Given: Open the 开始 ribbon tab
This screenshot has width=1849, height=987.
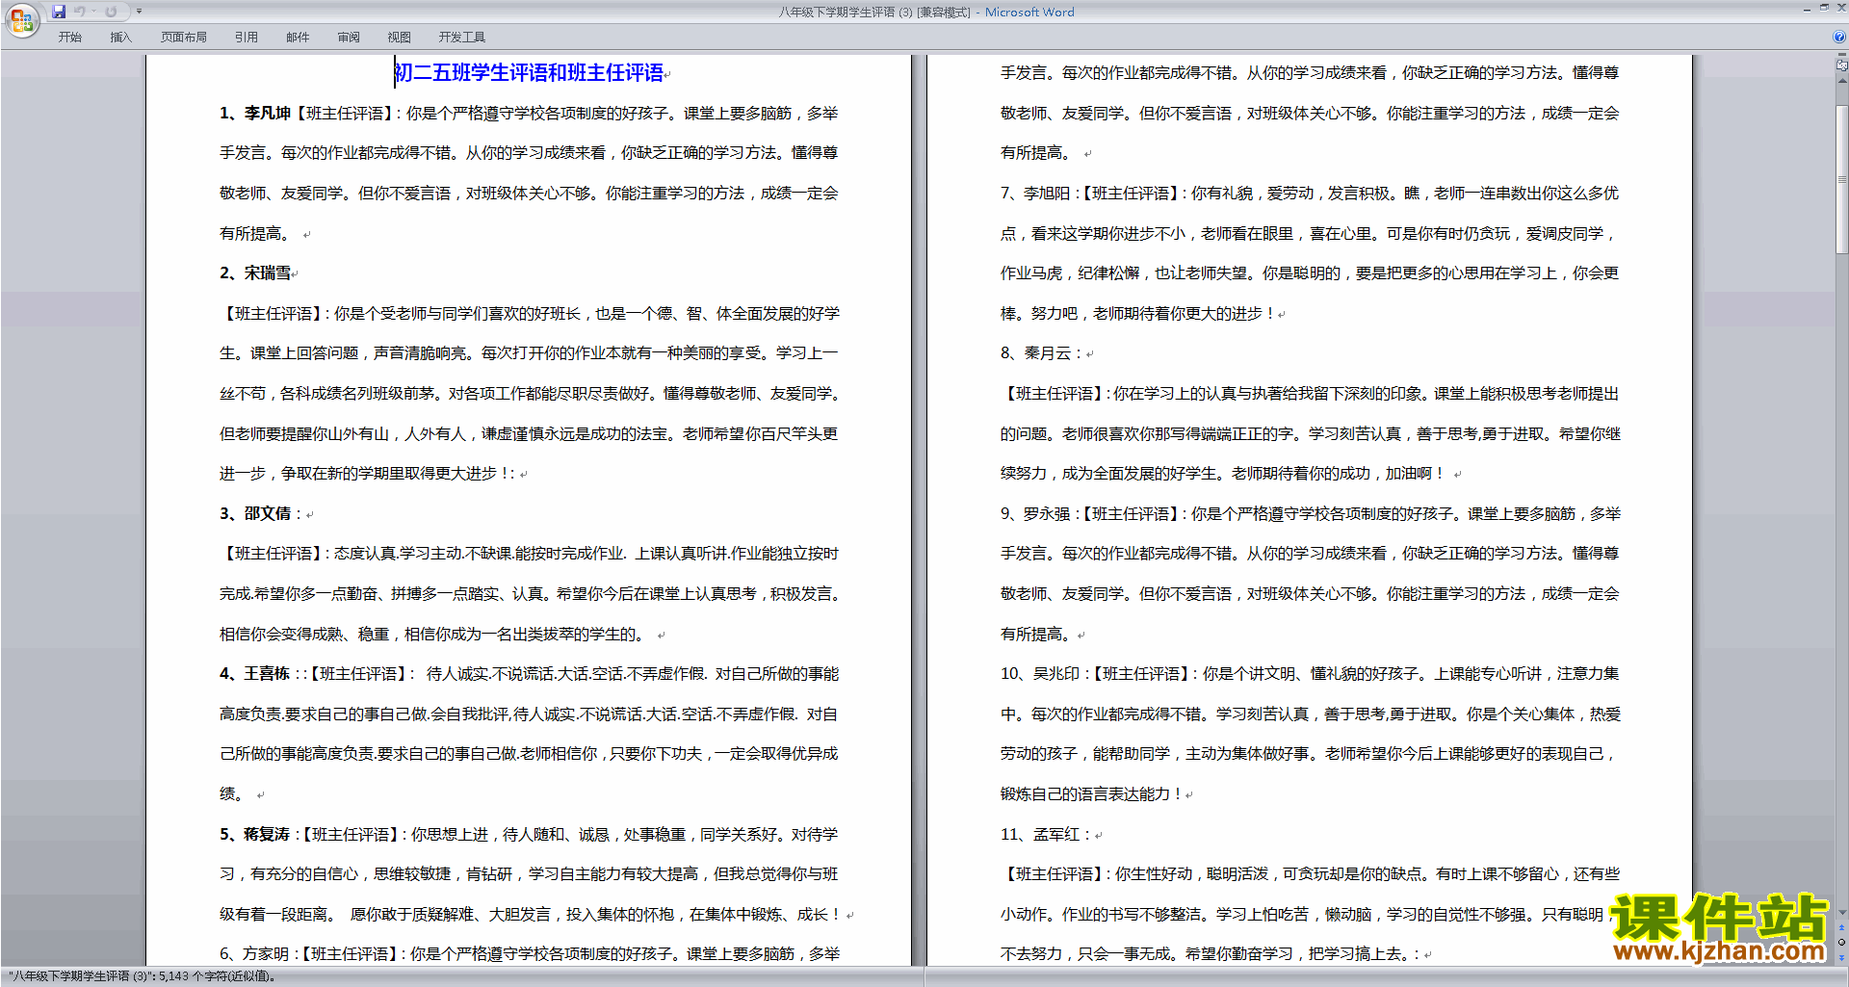Looking at the screenshot, I should (69, 38).
